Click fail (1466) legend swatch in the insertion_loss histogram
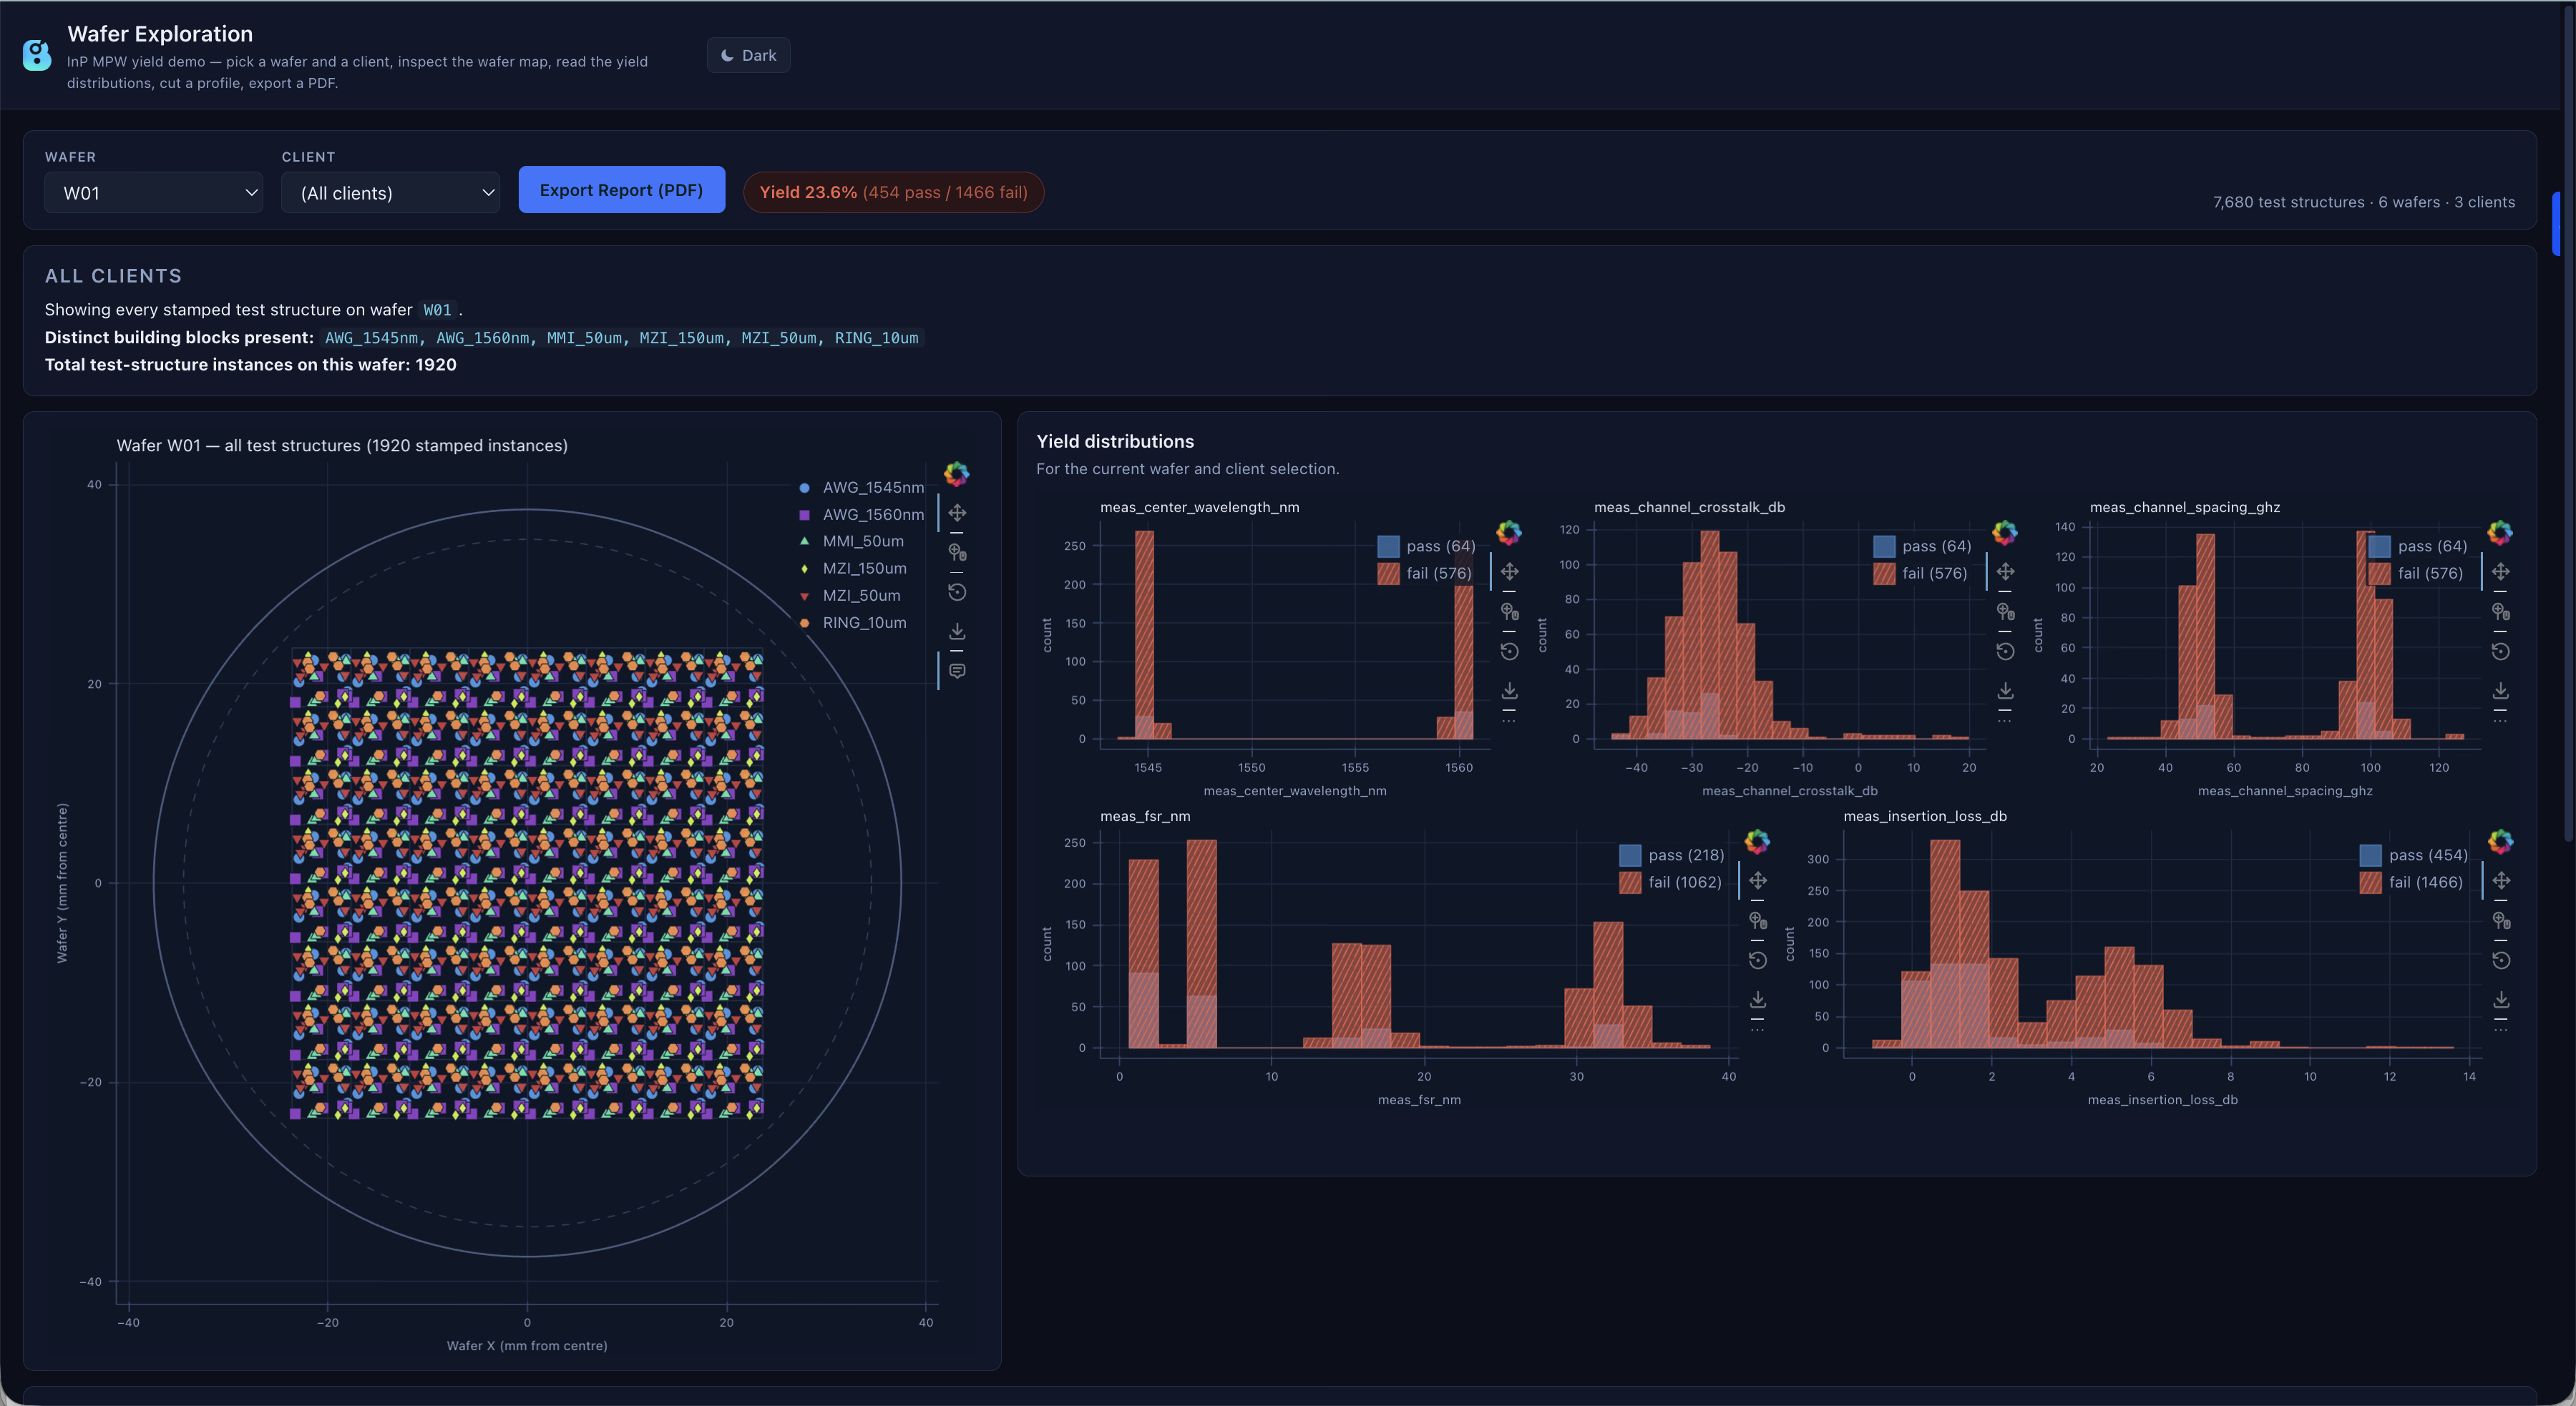 coord(2370,883)
